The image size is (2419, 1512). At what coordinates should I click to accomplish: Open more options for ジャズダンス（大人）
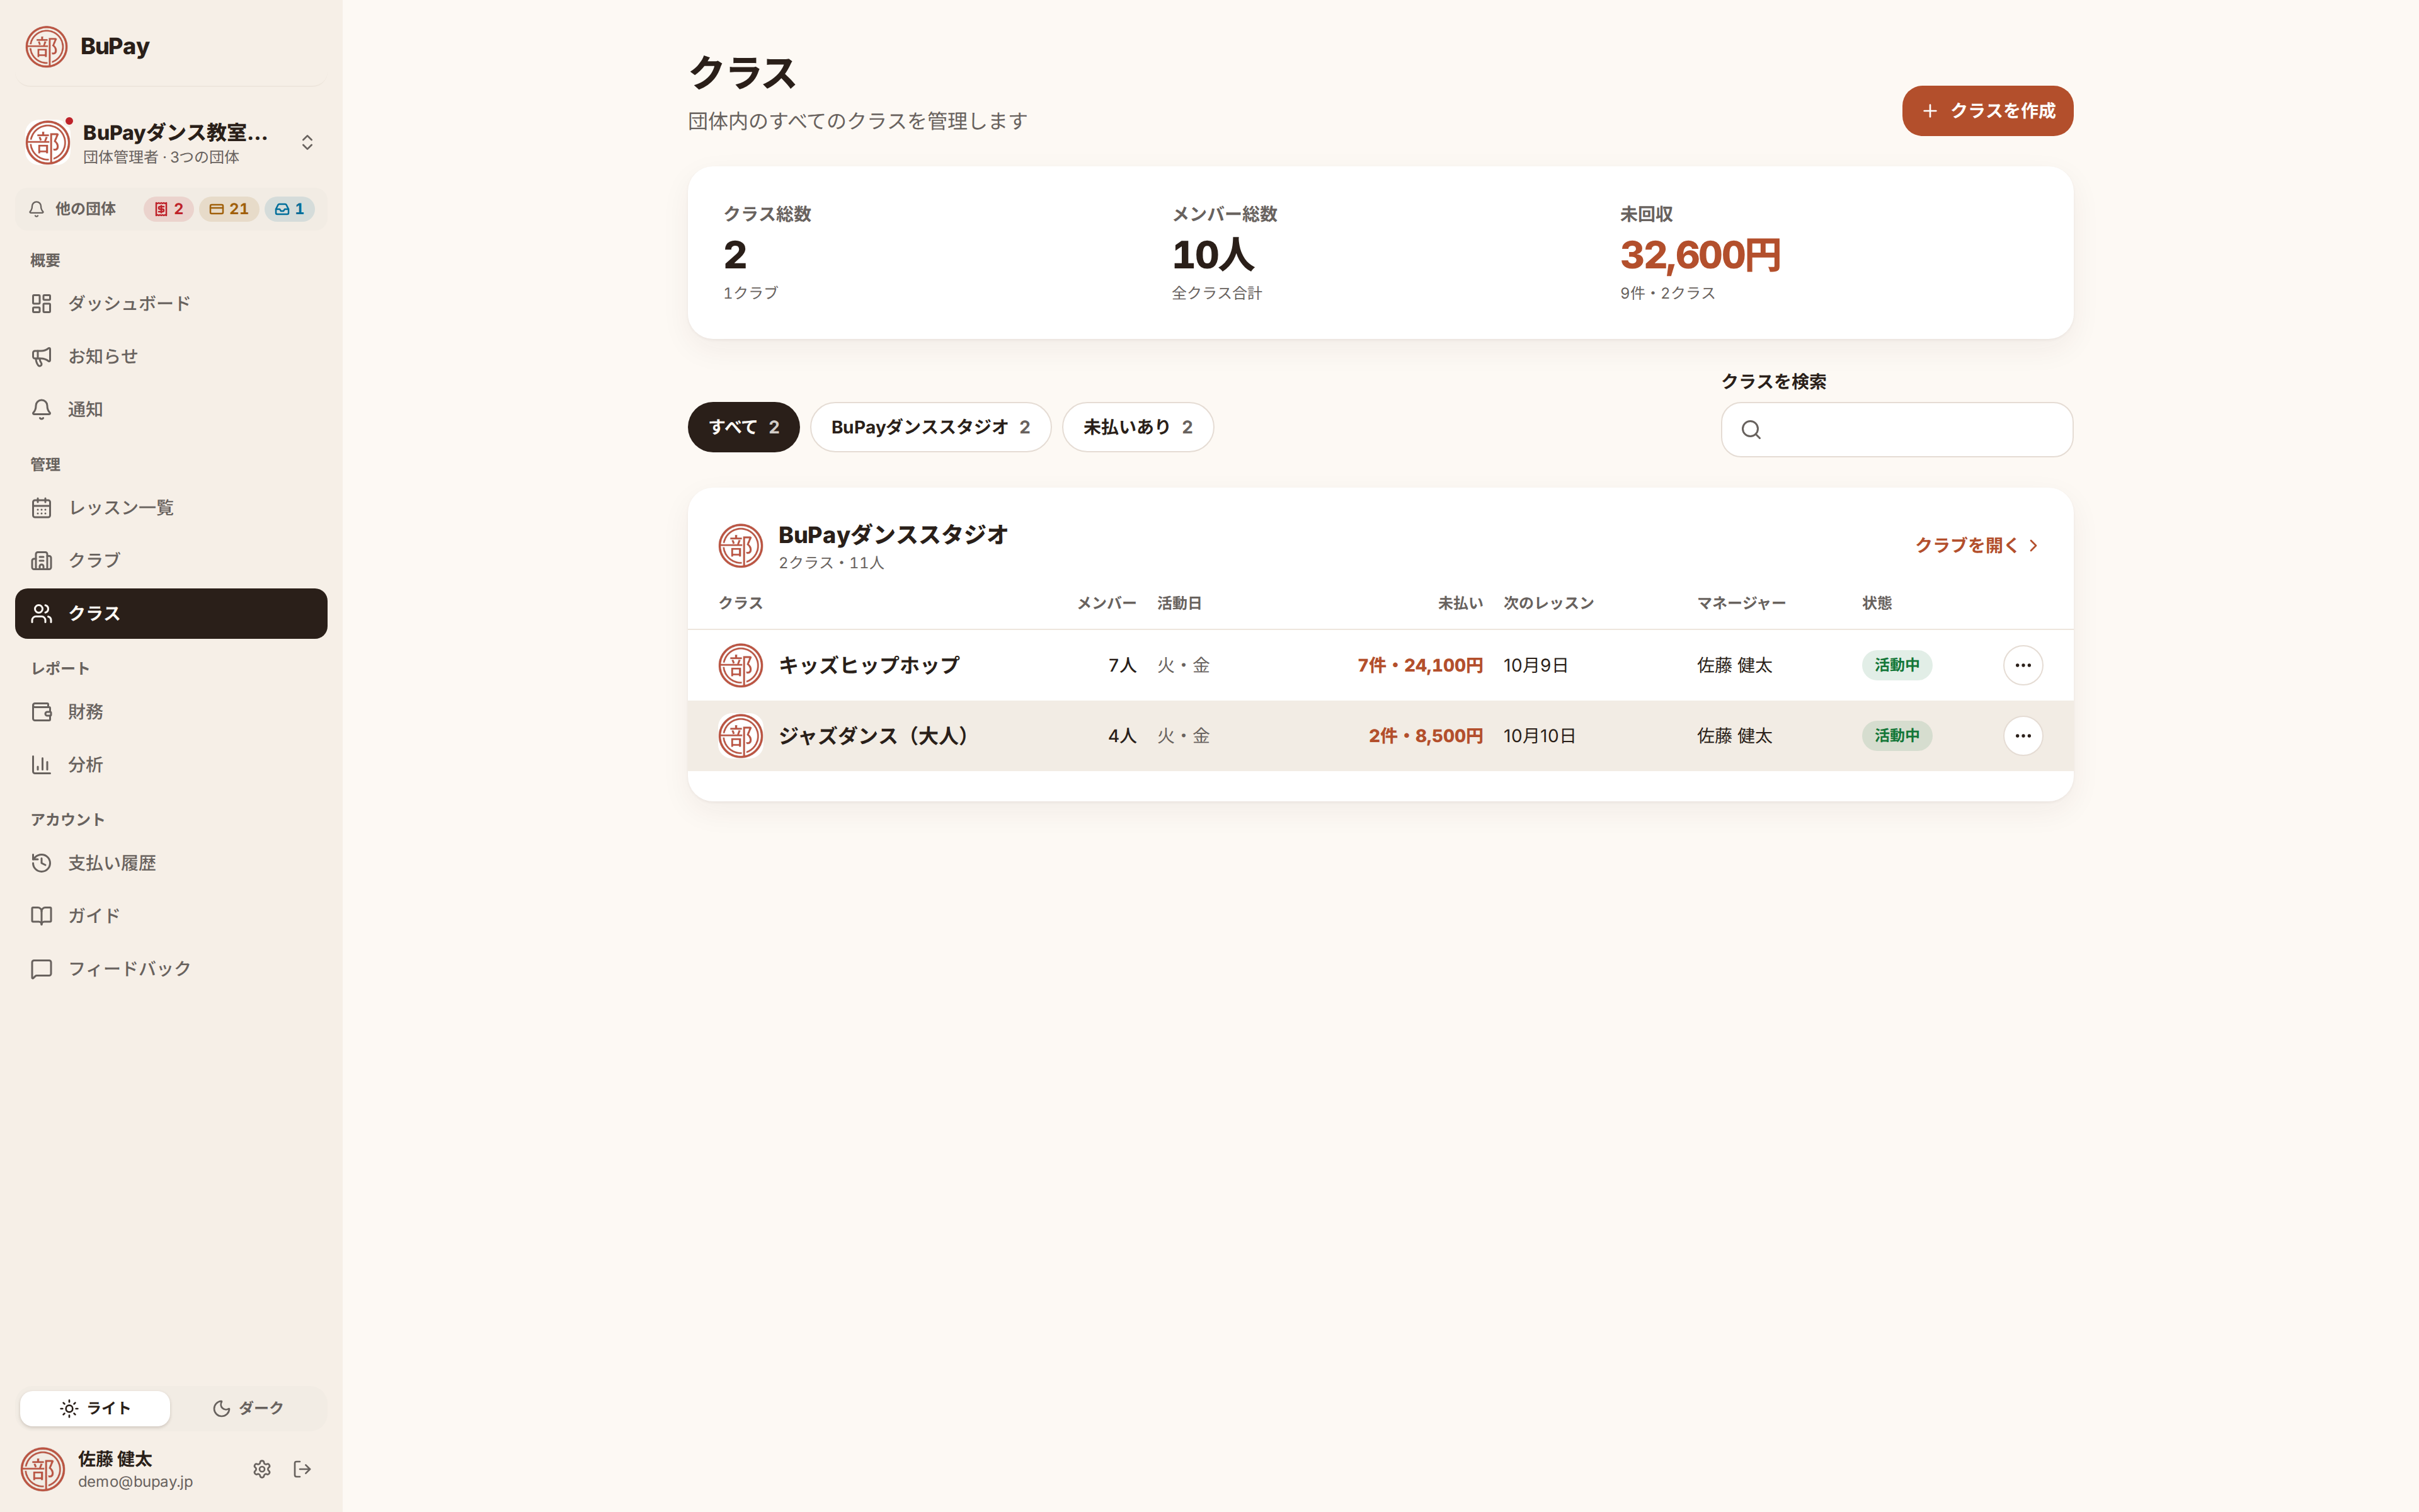pos(2022,736)
